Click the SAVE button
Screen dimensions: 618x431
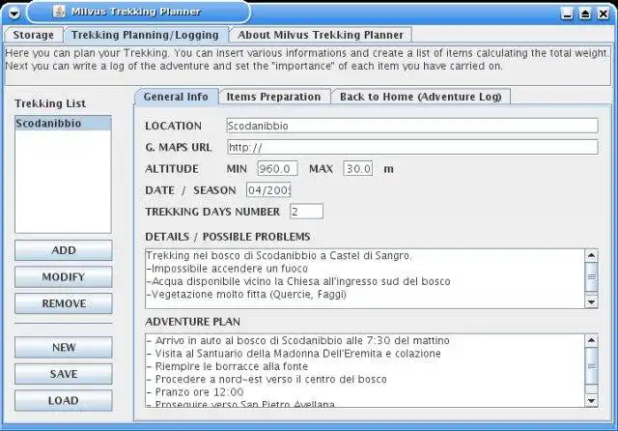(x=64, y=374)
